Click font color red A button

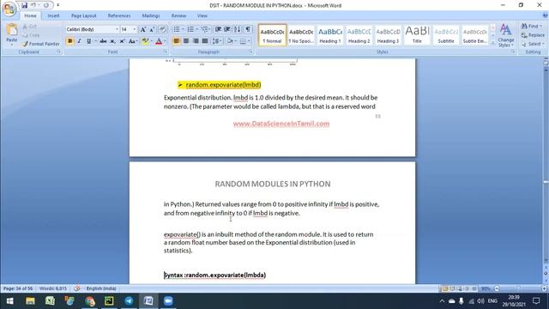(159, 41)
